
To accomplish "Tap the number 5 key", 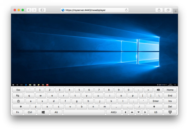I will [79, 90].
